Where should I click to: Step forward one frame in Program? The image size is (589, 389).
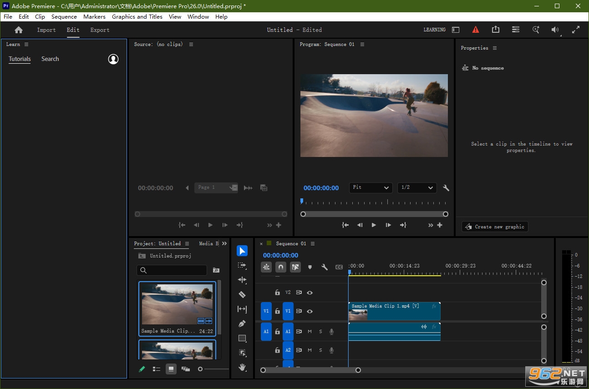(x=388, y=225)
